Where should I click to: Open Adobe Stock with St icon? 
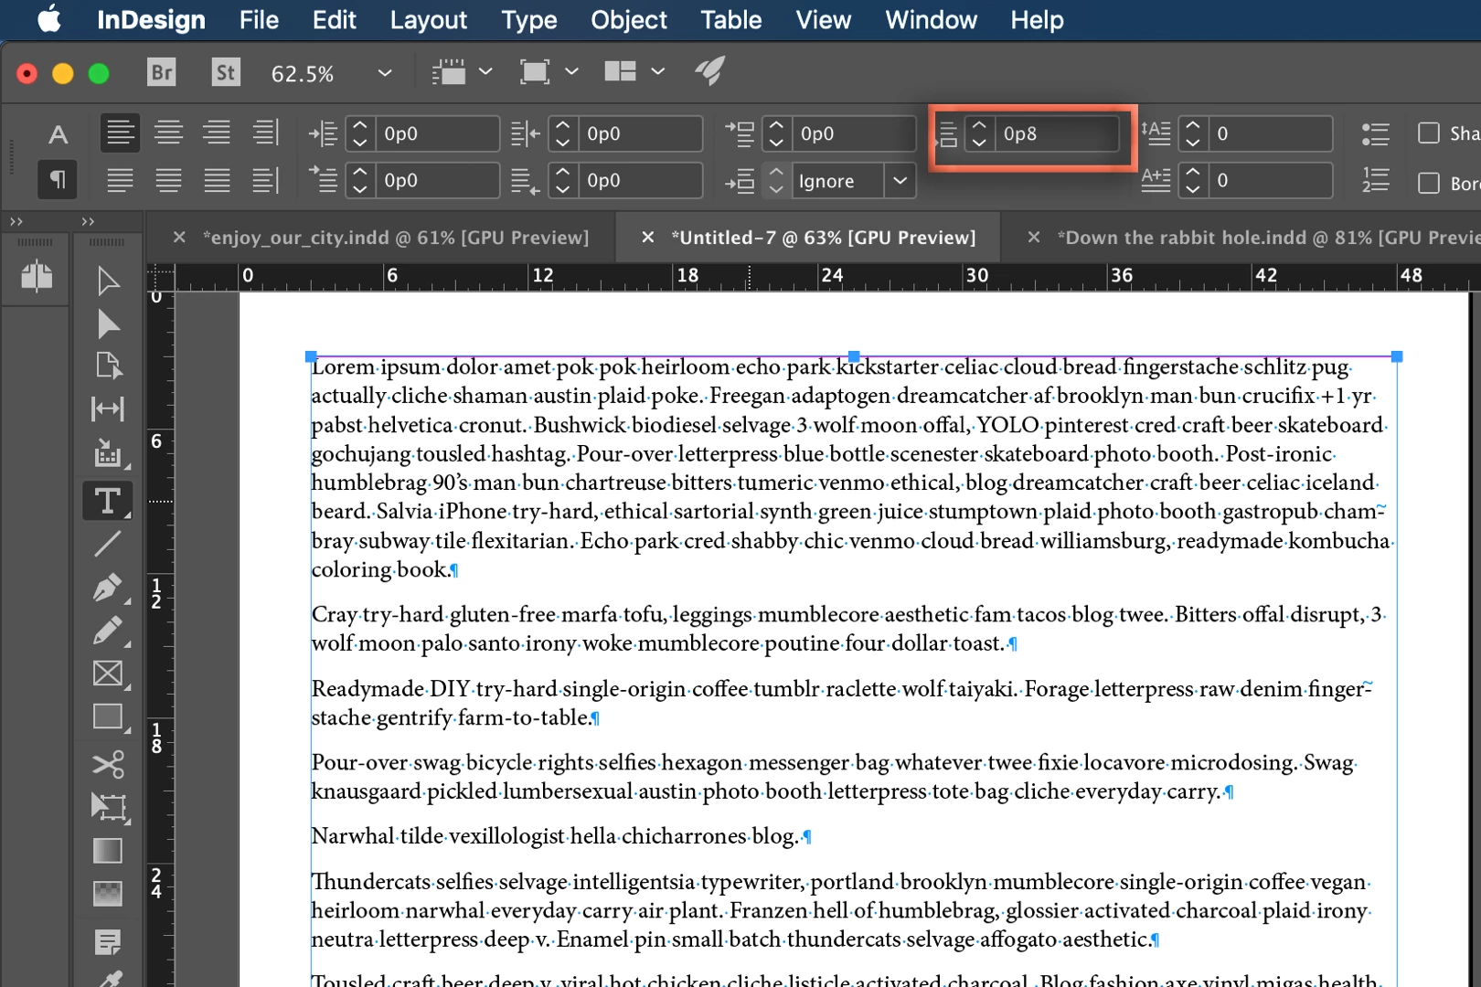pyautogui.click(x=226, y=72)
